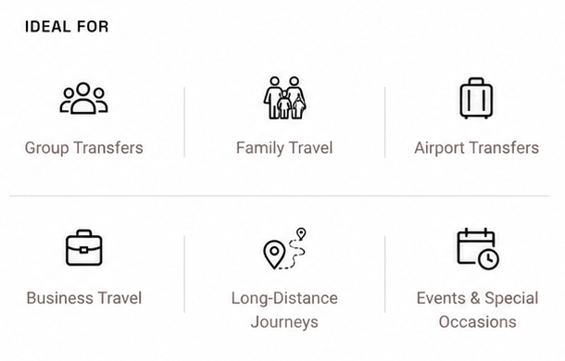Image resolution: width=565 pixels, height=361 pixels.
Task: Select the Family Travel icon
Action: (284, 97)
